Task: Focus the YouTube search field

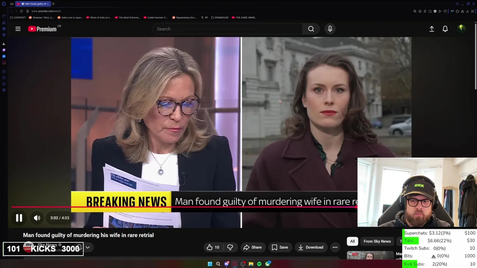Action: 227,29
